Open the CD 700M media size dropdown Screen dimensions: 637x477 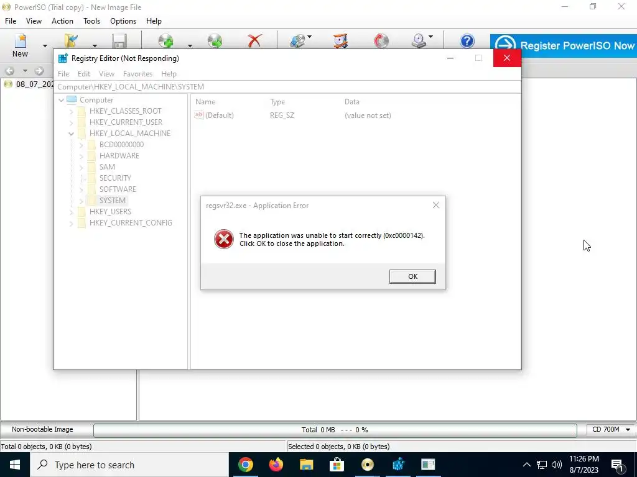pyautogui.click(x=611, y=429)
